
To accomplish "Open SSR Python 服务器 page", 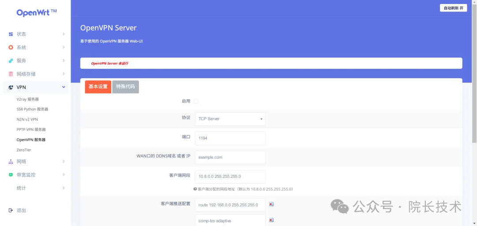I will pyautogui.click(x=33, y=109).
